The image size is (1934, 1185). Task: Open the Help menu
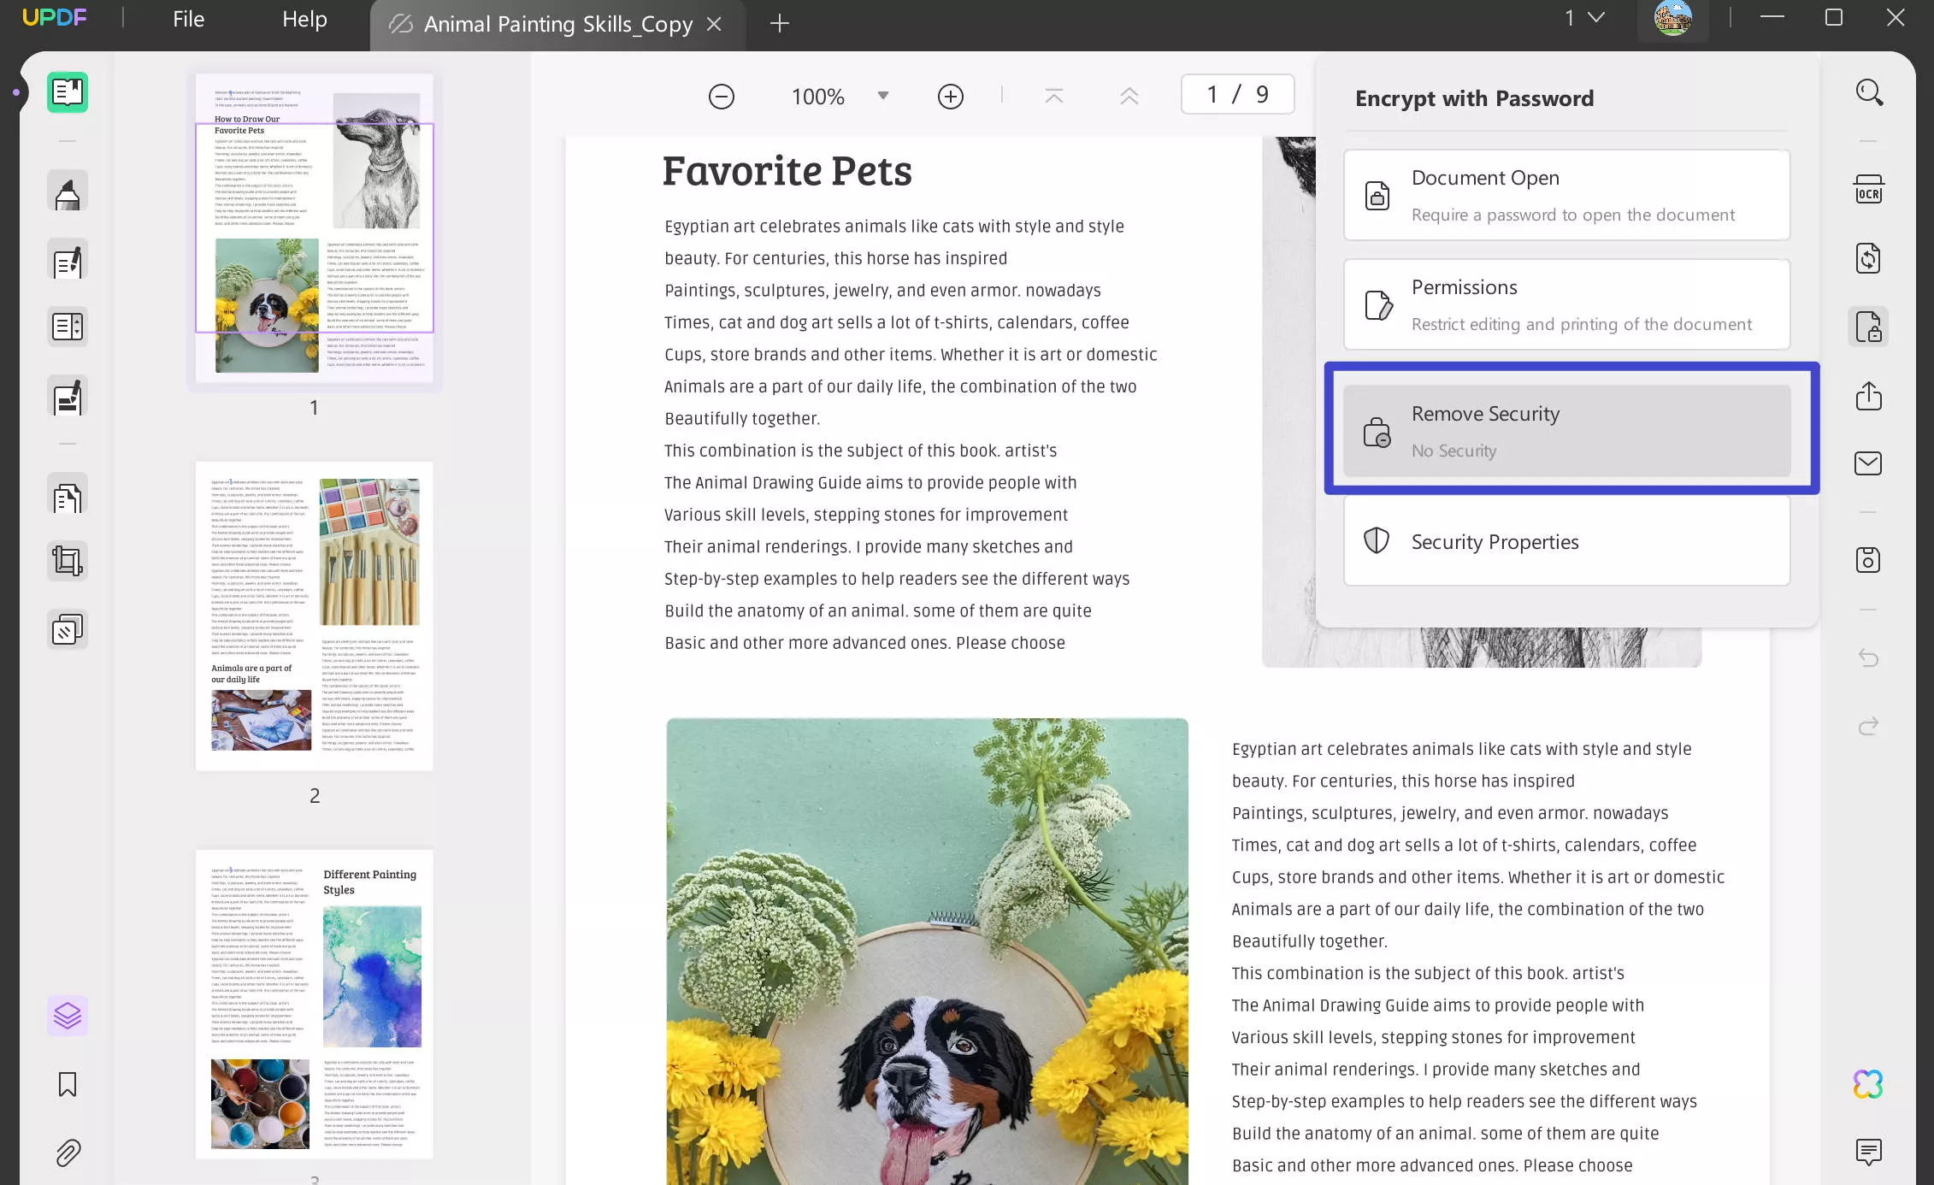pyautogui.click(x=304, y=19)
